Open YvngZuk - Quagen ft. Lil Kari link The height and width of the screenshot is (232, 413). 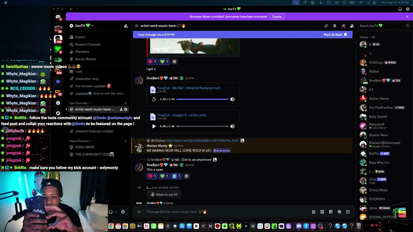click(x=181, y=115)
